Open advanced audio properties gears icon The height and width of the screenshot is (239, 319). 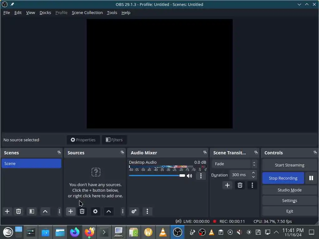pyautogui.click(x=134, y=211)
